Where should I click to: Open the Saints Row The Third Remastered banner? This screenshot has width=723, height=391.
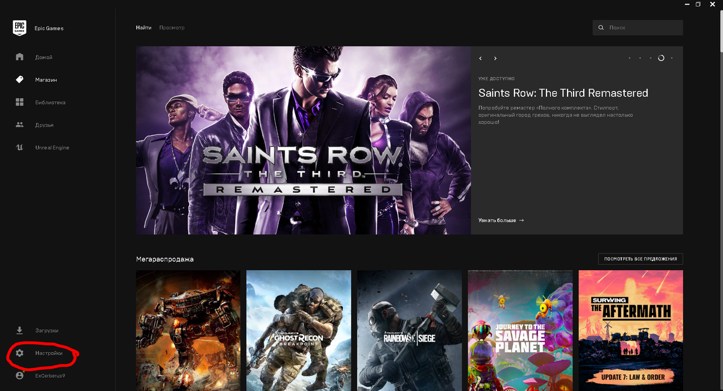303,140
